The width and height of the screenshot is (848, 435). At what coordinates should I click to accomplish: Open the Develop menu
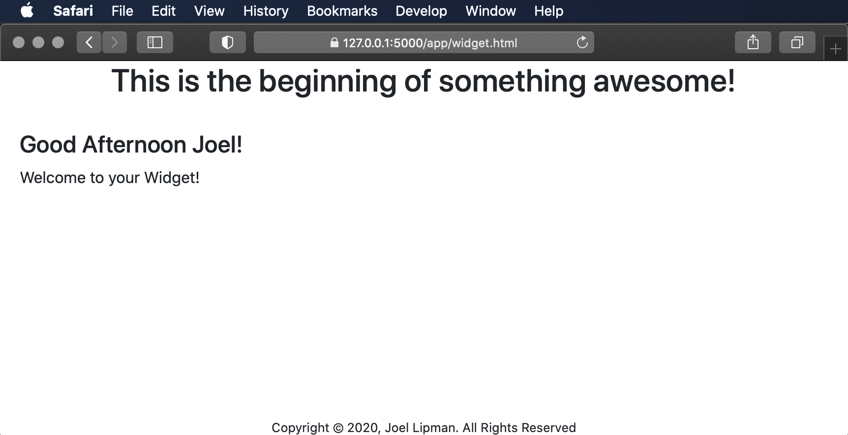click(x=421, y=11)
